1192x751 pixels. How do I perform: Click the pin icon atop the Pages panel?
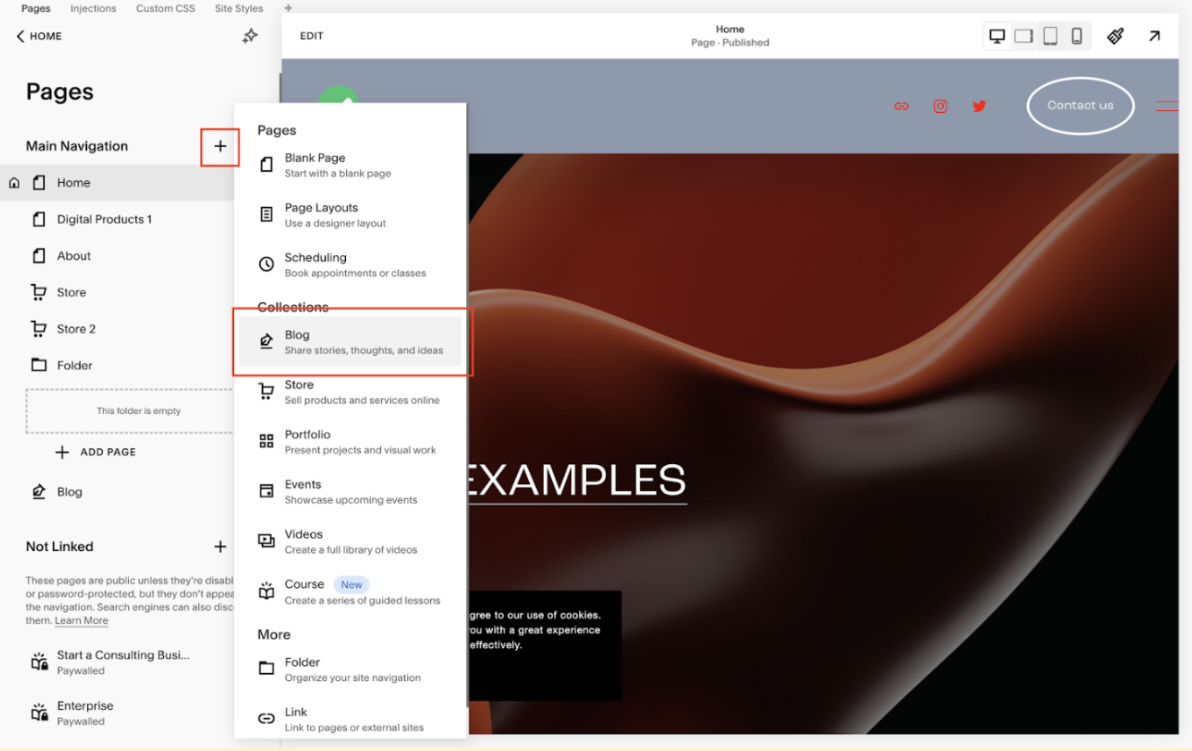[250, 36]
